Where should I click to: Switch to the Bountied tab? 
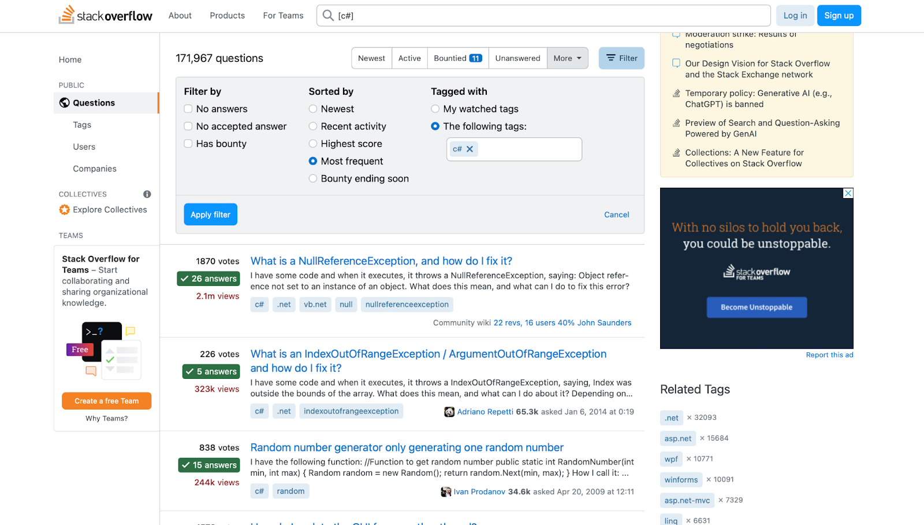coord(457,58)
